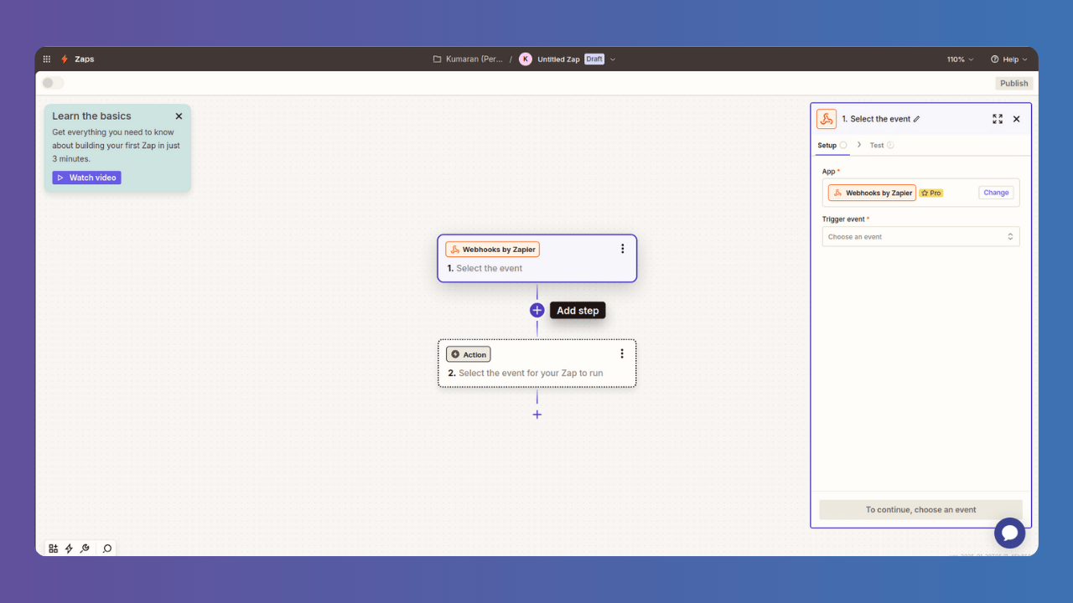Click the Zaps label in top bar
The width and height of the screenshot is (1073, 603).
pyautogui.click(x=85, y=59)
